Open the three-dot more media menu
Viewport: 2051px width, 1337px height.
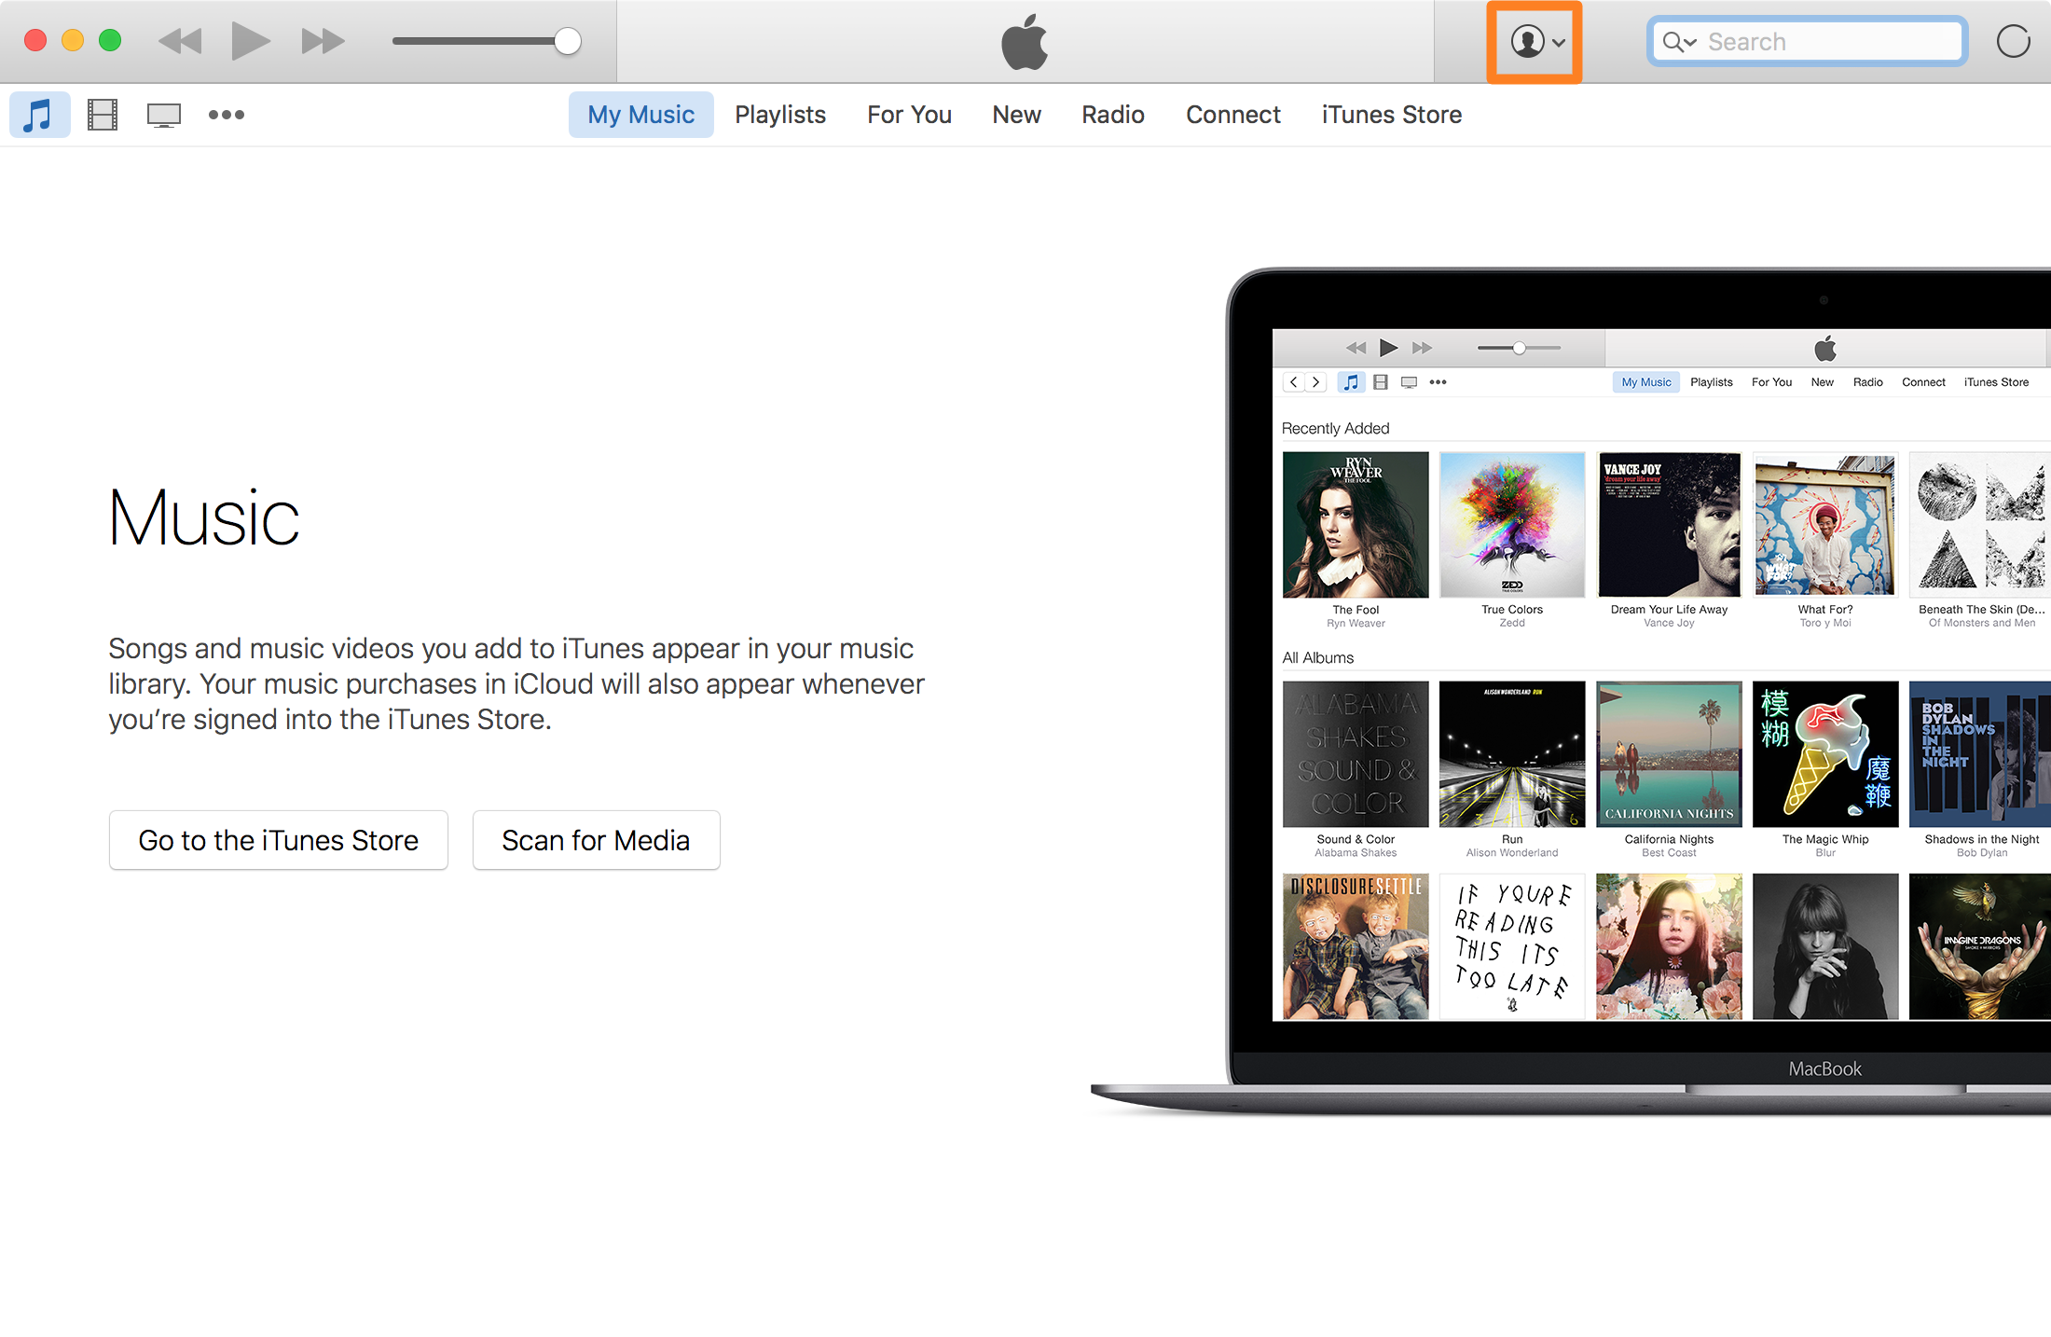tap(226, 115)
